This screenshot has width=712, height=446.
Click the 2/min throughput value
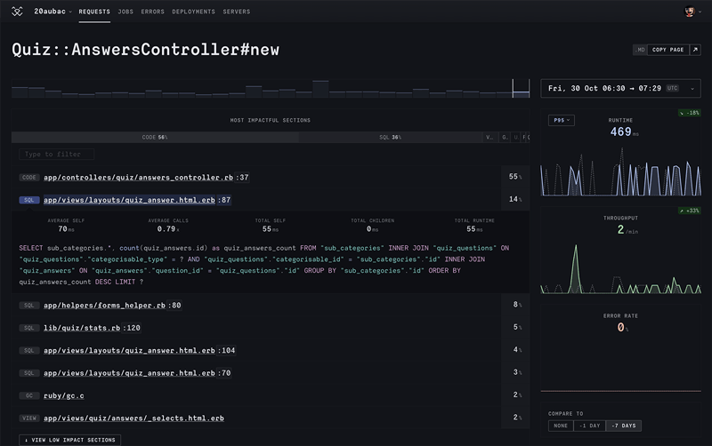pyautogui.click(x=627, y=230)
